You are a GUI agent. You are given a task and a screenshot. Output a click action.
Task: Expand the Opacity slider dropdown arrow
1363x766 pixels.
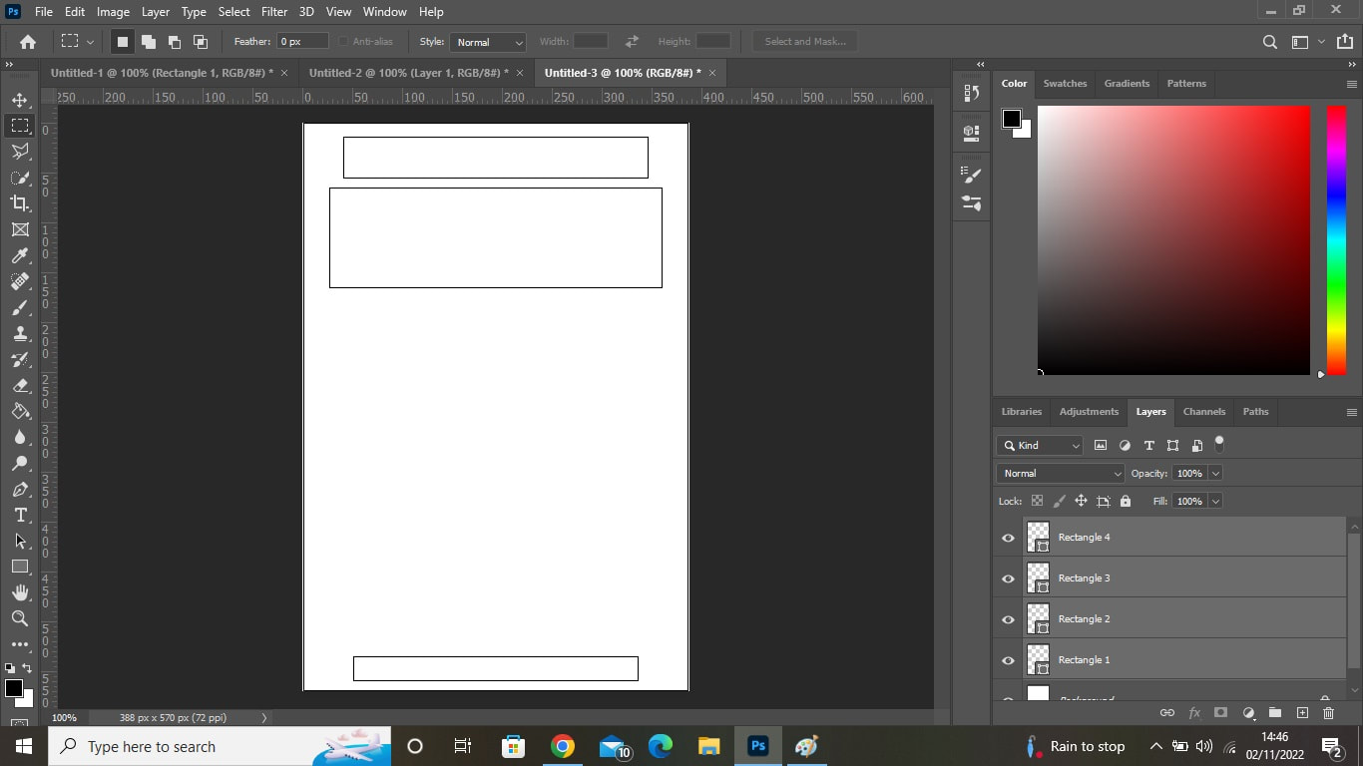click(x=1214, y=474)
